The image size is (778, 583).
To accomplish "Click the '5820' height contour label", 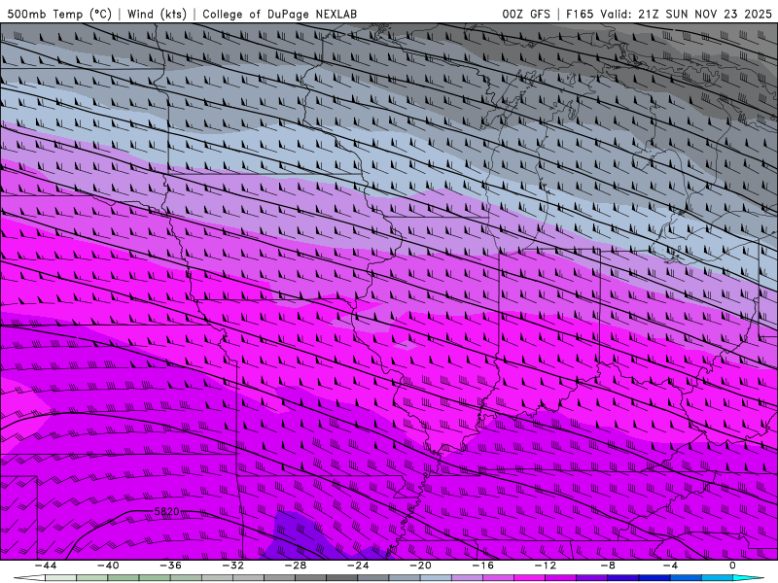I will [166, 511].
